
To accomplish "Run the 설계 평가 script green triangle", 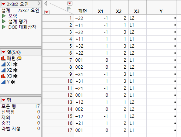I will 4,21.
